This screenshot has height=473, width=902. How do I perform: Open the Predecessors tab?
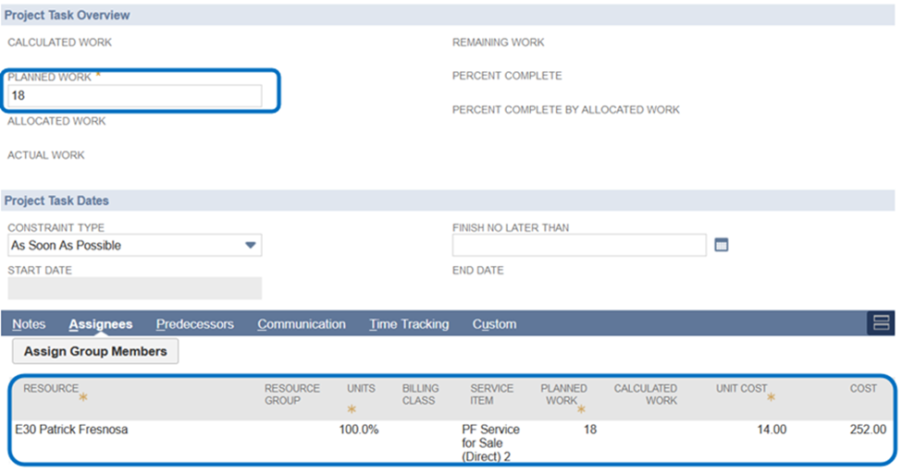point(195,324)
